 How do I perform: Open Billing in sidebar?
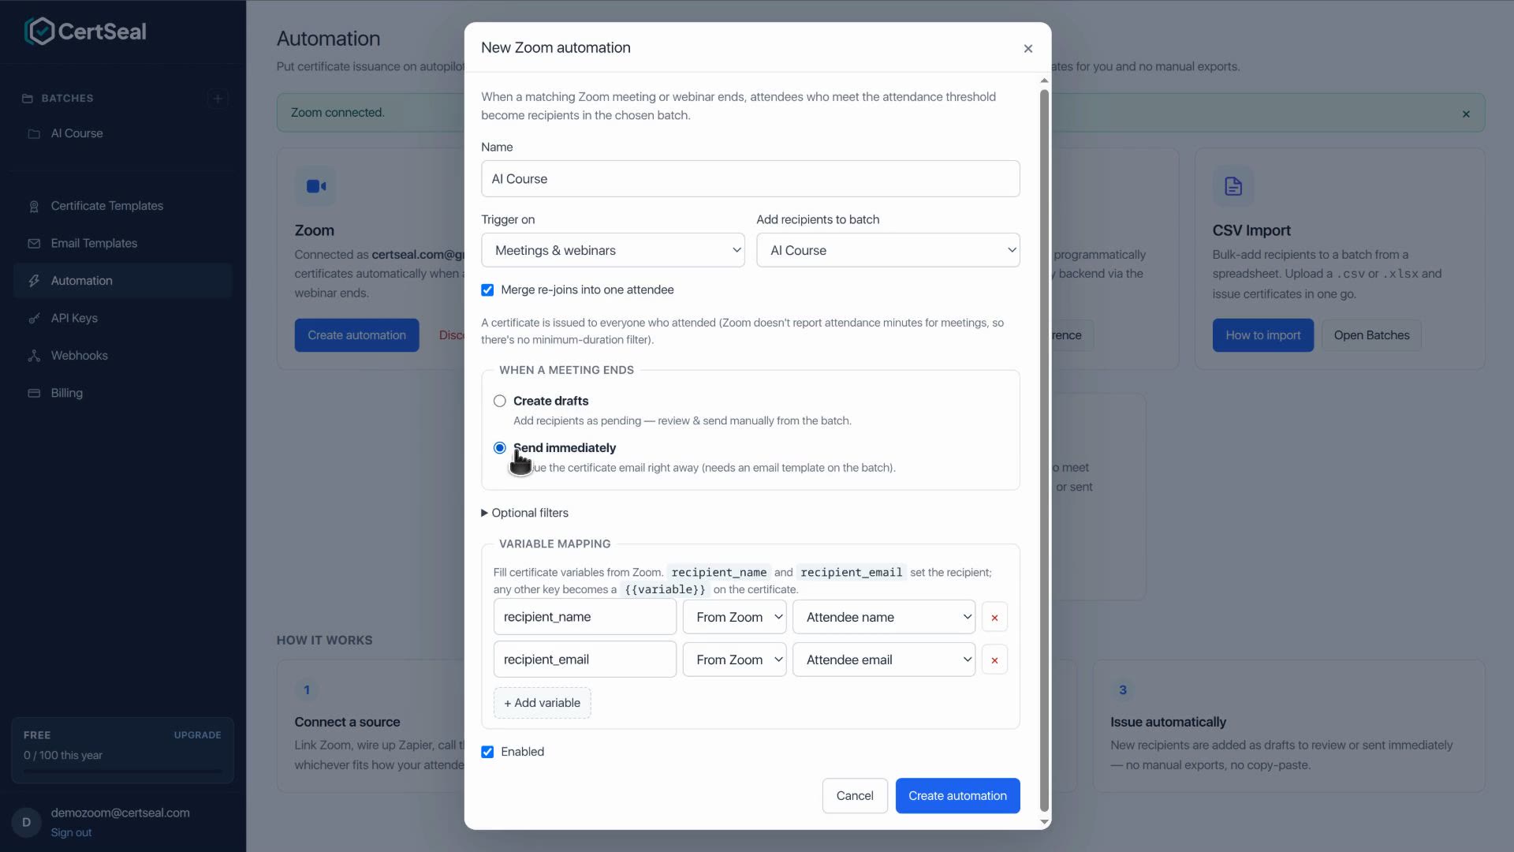tap(122, 393)
